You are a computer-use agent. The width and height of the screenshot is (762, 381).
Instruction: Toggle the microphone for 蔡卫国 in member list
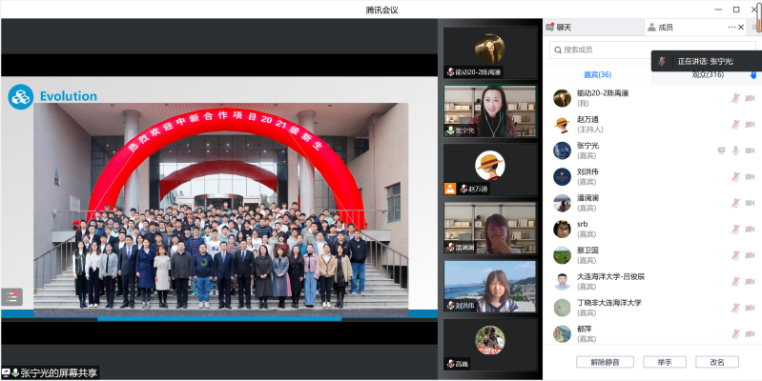click(x=735, y=255)
